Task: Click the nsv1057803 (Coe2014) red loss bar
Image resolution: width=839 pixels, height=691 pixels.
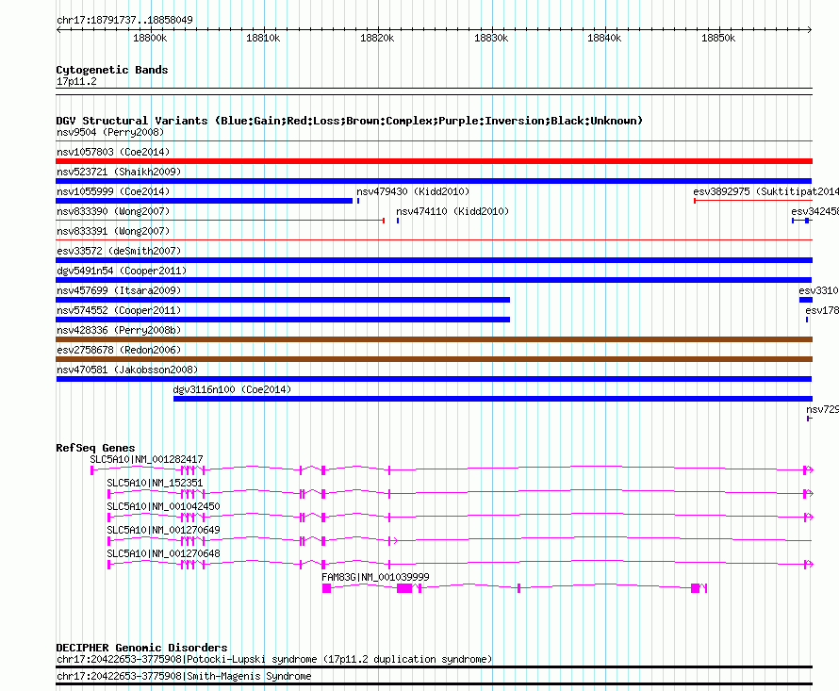Action: pyautogui.click(x=434, y=161)
